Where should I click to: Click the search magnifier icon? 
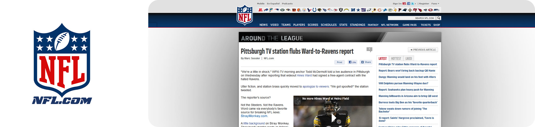coord(439,18)
